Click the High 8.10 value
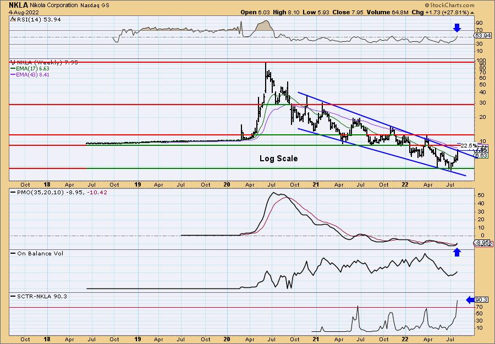Image resolution: width=495 pixels, height=344 pixels. 287,12
